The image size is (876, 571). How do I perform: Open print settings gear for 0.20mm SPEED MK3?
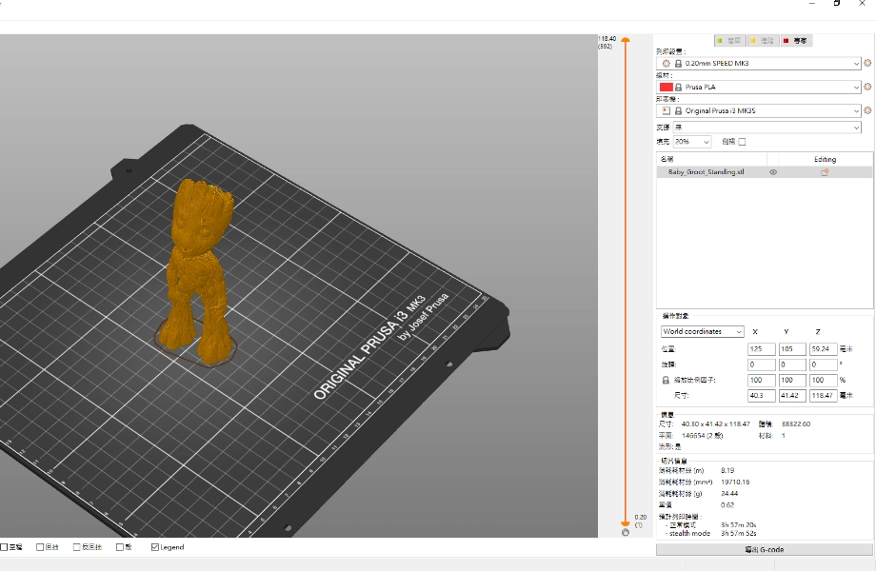(x=867, y=63)
